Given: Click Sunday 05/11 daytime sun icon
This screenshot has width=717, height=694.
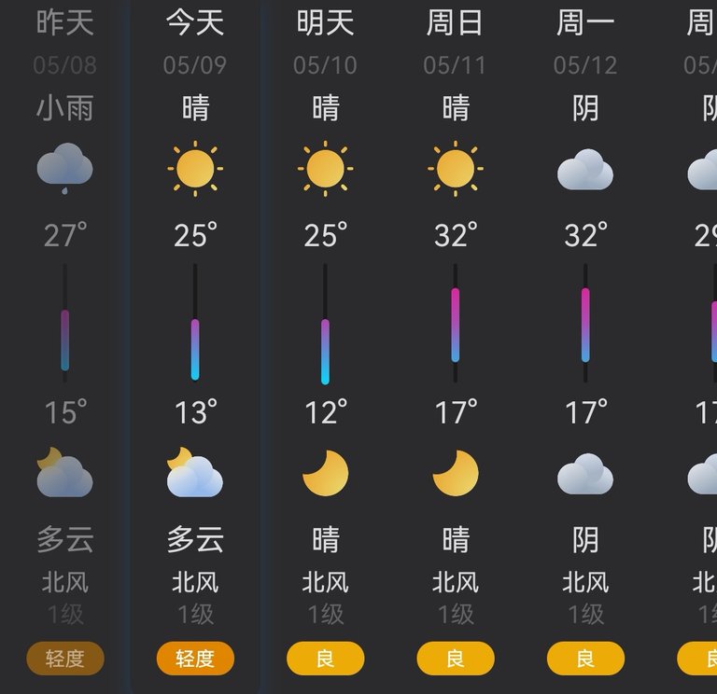Looking at the screenshot, I should coord(455,169).
